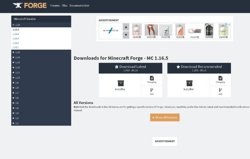Open the 15,900 won product ad

tap(180, 31)
